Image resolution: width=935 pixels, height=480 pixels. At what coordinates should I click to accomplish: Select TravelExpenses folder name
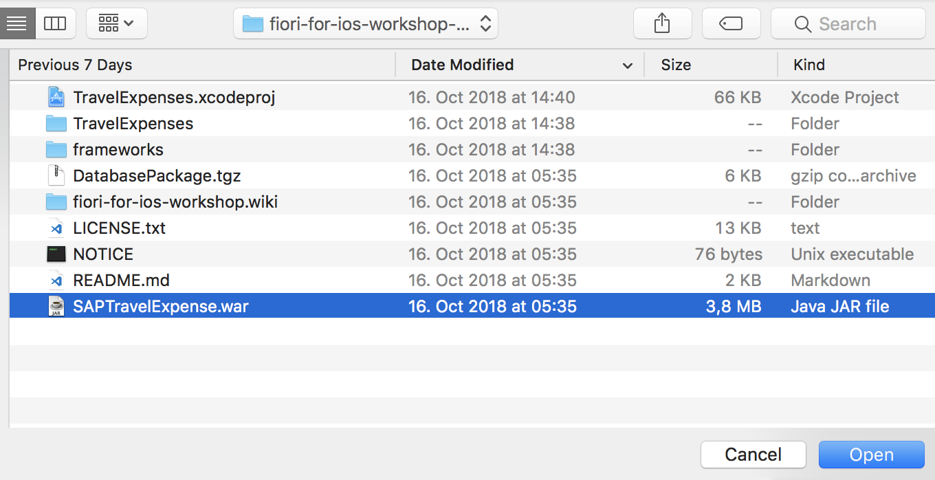coord(133,124)
